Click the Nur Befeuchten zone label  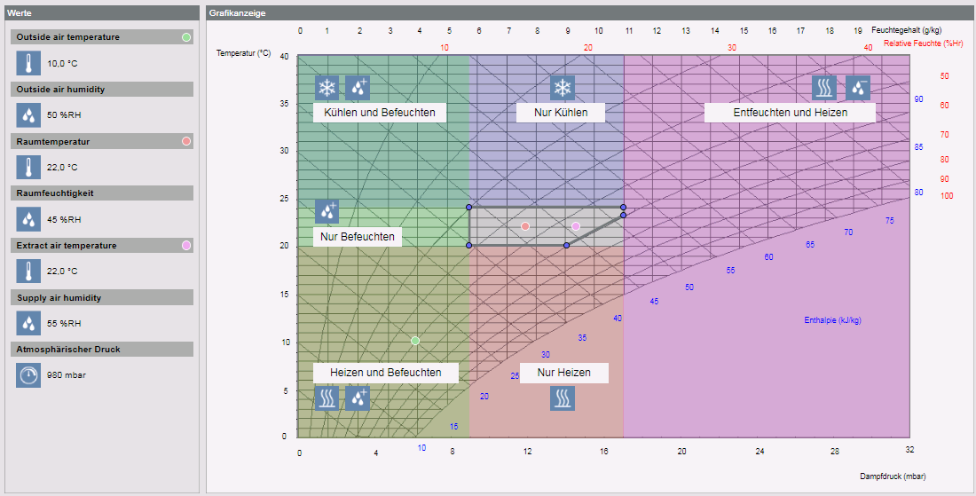[358, 237]
